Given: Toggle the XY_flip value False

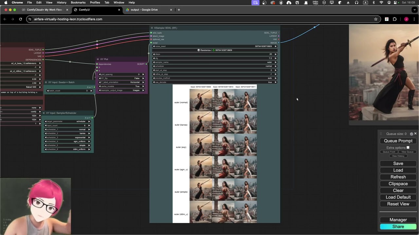Looking at the screenshot, I should 121,78.
